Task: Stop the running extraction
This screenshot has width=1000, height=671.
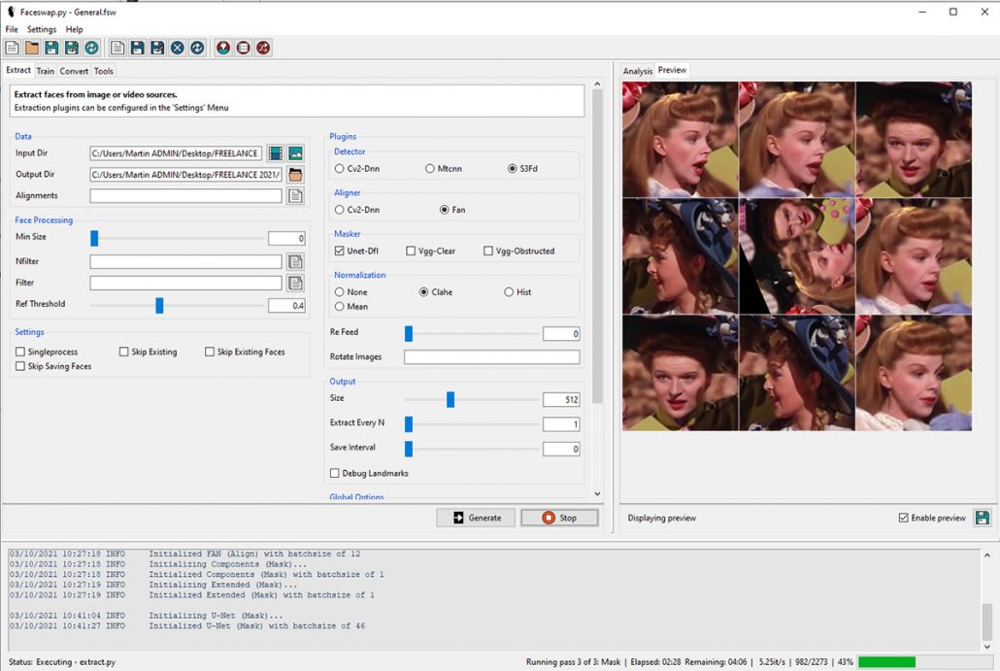Action: coord(559,518)
